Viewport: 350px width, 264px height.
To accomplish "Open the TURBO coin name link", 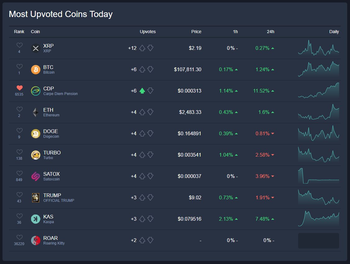I will [52, 155].
